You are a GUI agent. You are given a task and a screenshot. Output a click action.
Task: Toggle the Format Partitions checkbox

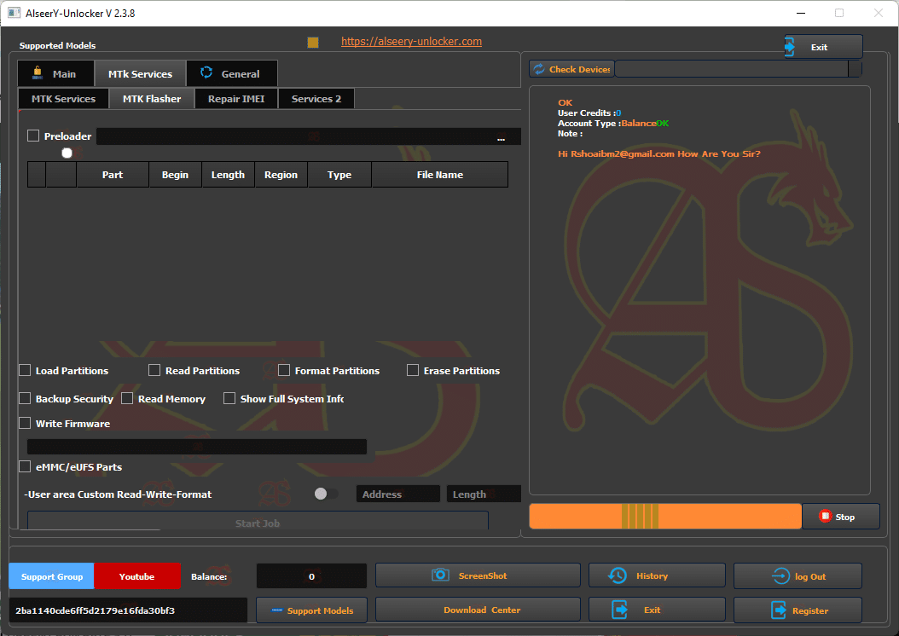click(x=284, y=370)
